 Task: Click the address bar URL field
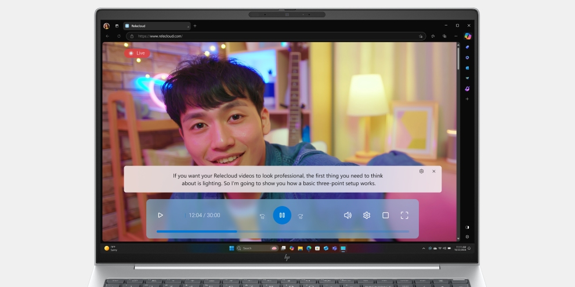276,36
